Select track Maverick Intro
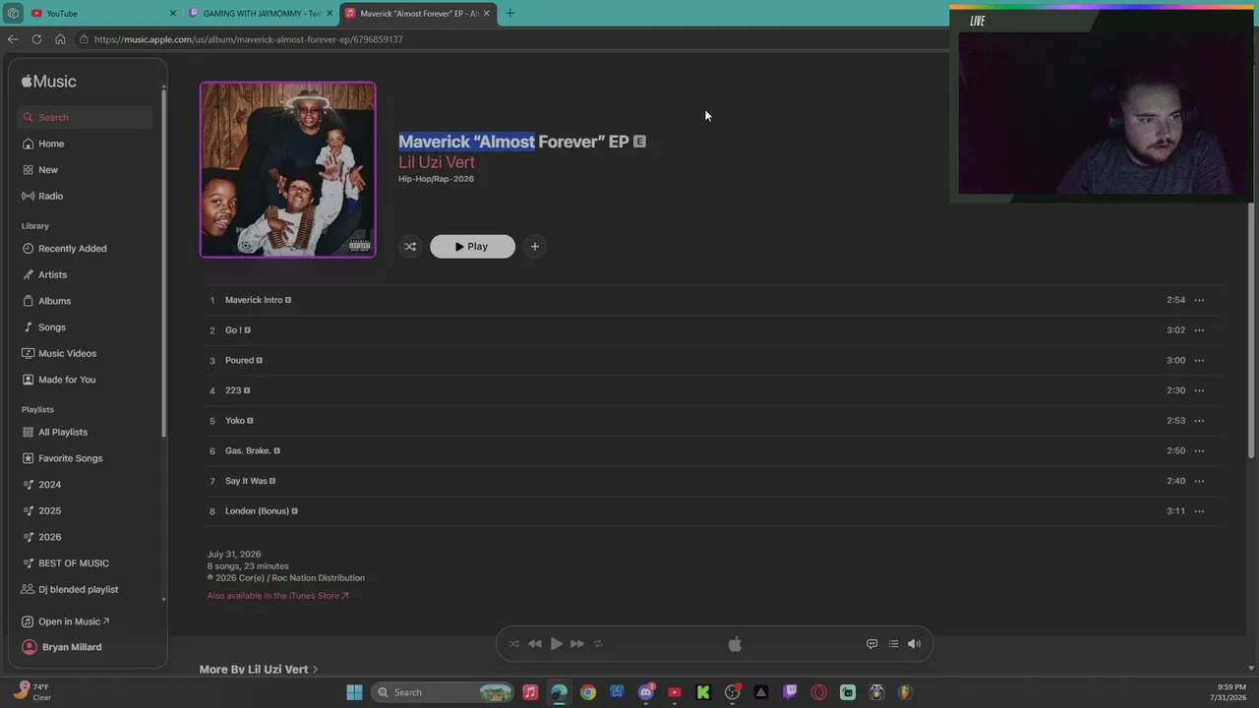 [x=254, y=300]
